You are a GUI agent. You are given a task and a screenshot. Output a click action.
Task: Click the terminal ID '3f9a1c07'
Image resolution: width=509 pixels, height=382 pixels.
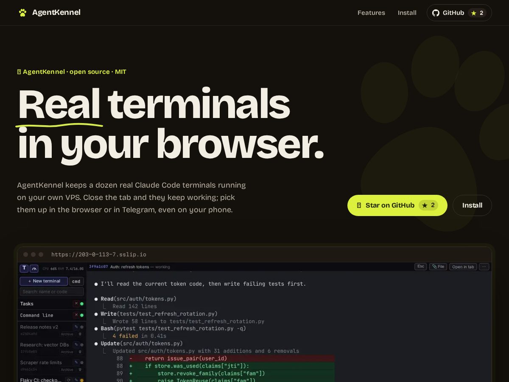98,267
